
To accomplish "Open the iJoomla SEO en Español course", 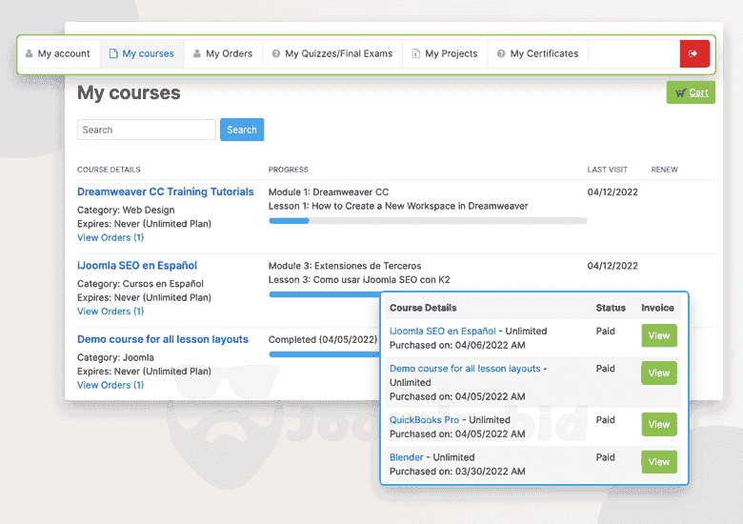I will coord(137,266).
